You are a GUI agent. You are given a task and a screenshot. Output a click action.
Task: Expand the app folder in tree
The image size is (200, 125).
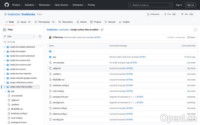(6, 91)
